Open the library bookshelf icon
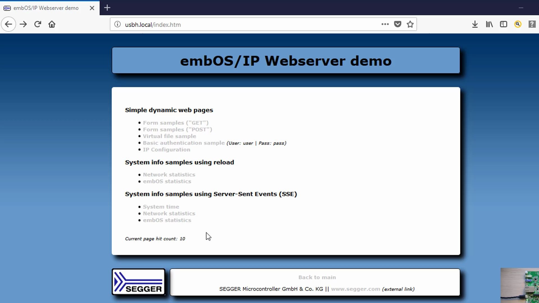The height and width of the screenshot is (303, 539). pyautogui.click(x=489, y=24)
